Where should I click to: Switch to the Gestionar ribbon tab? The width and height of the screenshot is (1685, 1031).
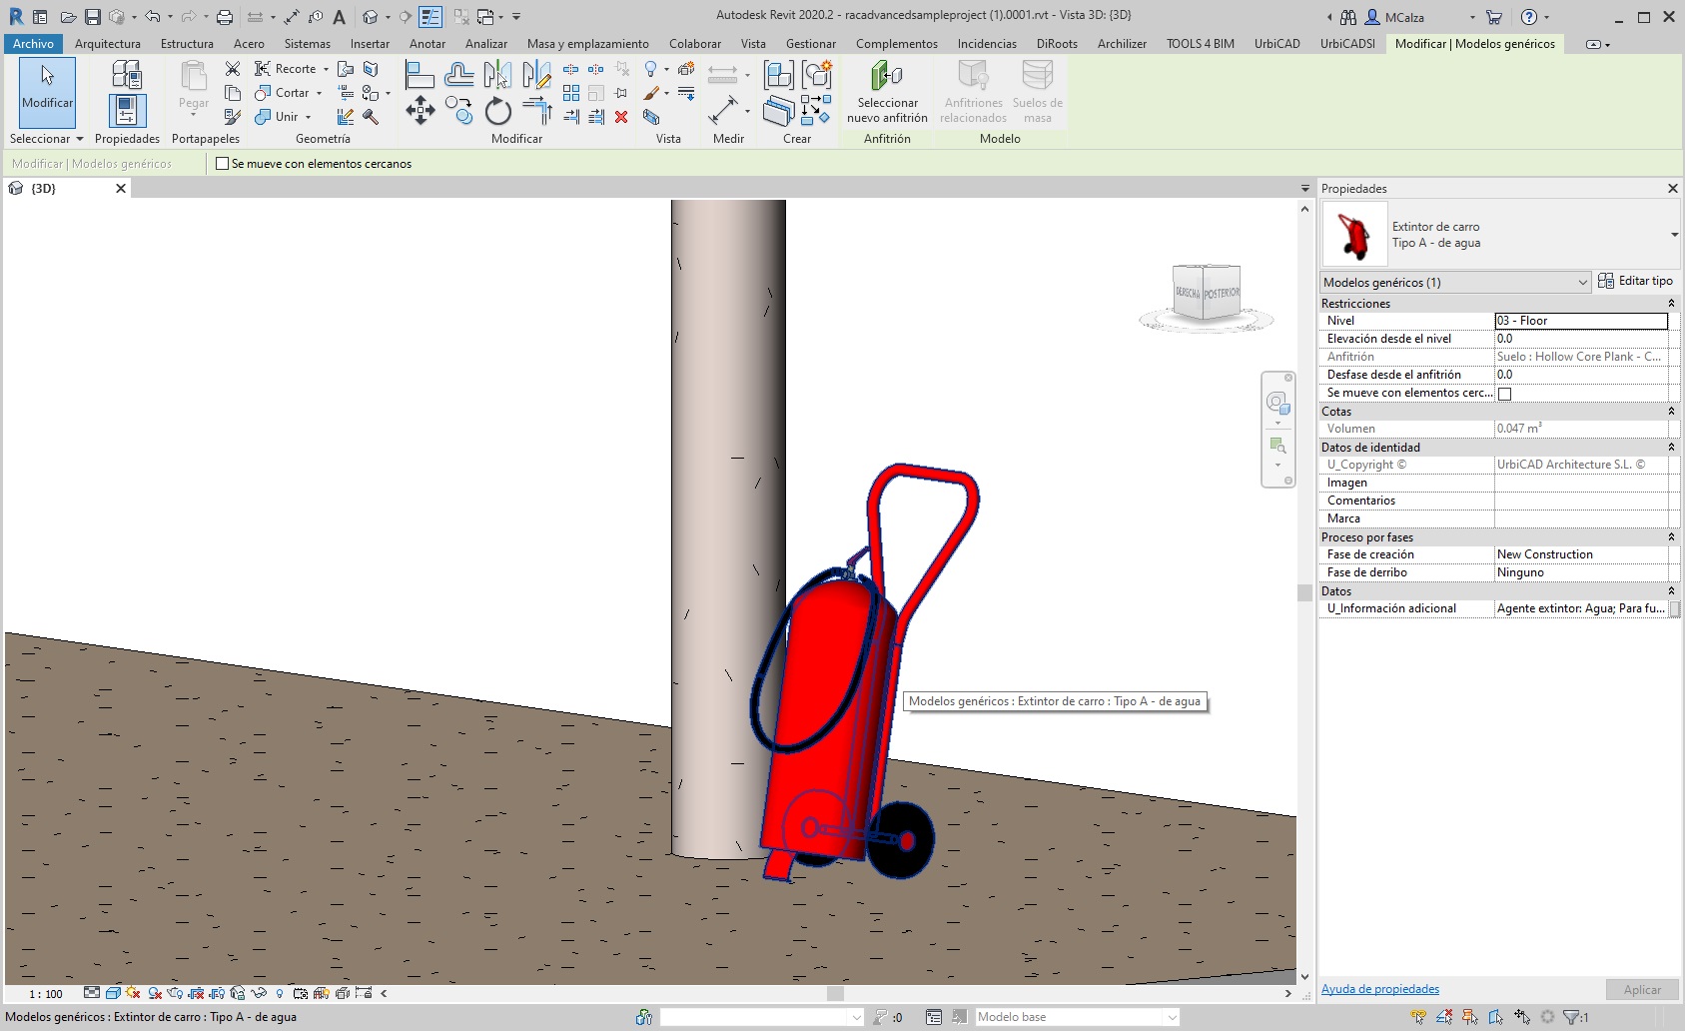[x=810, y=44]
